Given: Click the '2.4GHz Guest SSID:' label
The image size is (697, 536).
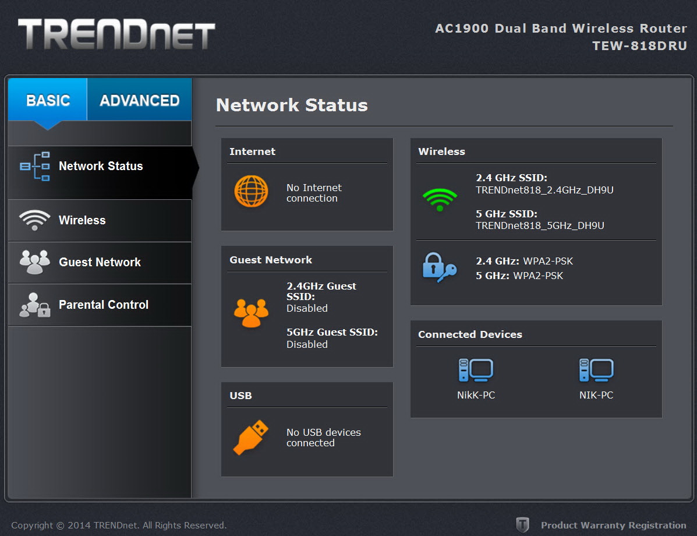Looking at the screenshot, I should [x=321, y=291].
